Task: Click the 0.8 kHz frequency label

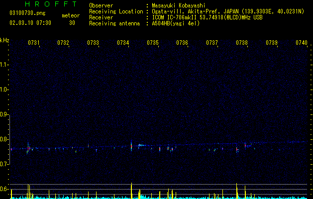Action: [x=4, y=139]
